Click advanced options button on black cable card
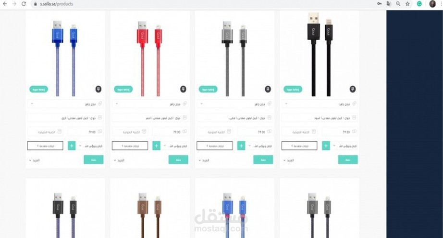 [299, 146]
